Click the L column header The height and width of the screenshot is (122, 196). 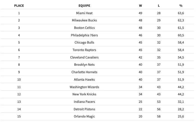click(159, 5)
